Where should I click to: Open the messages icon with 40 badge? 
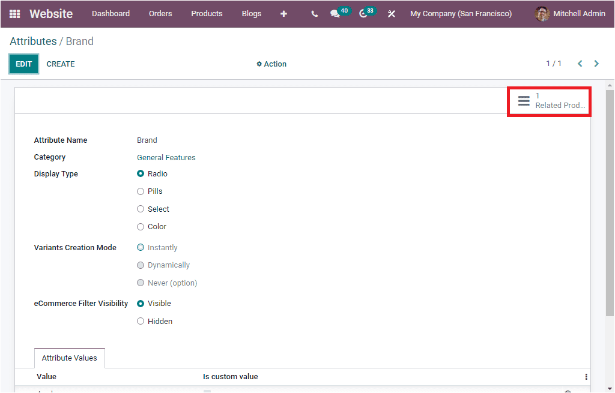(335, 13)
